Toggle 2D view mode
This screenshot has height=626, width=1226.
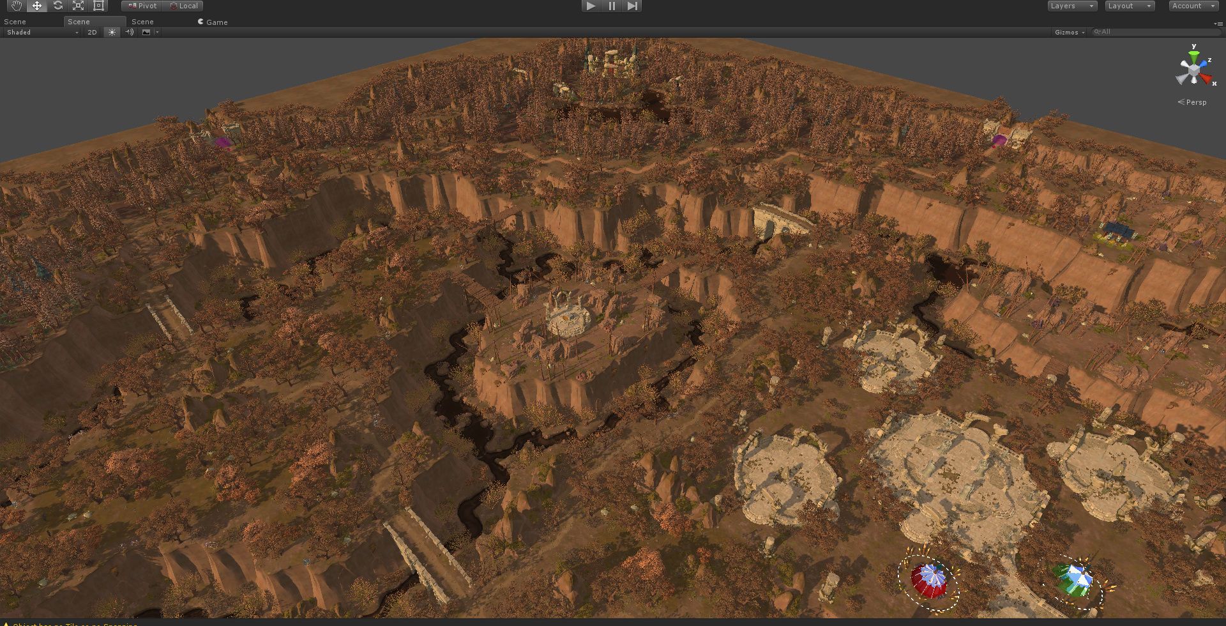tap(92, 32)
